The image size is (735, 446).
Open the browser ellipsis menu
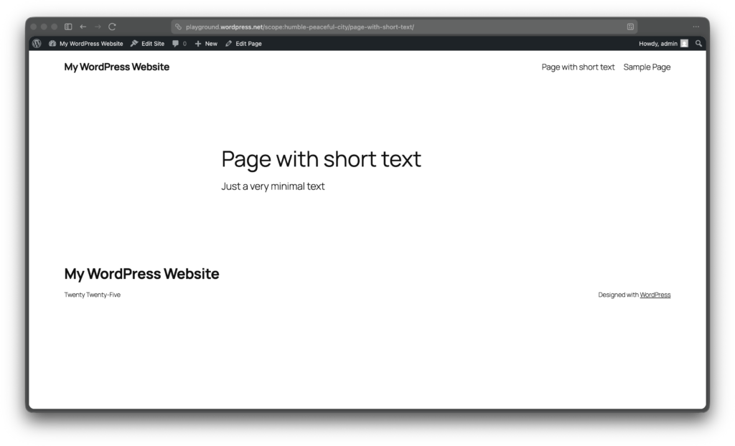pyautogui.click(x=696, y=26)
